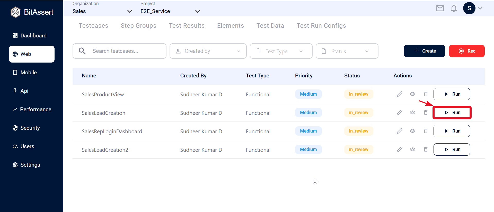Switch to the Step Groups tab
This screenshot has height=212, width=494.
(x=139, y=26)
